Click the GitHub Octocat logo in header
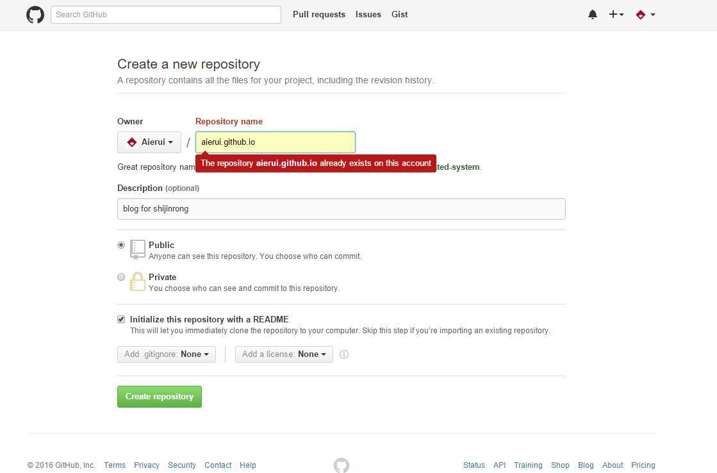Screen dimensions: 717x473 (35, 15)
